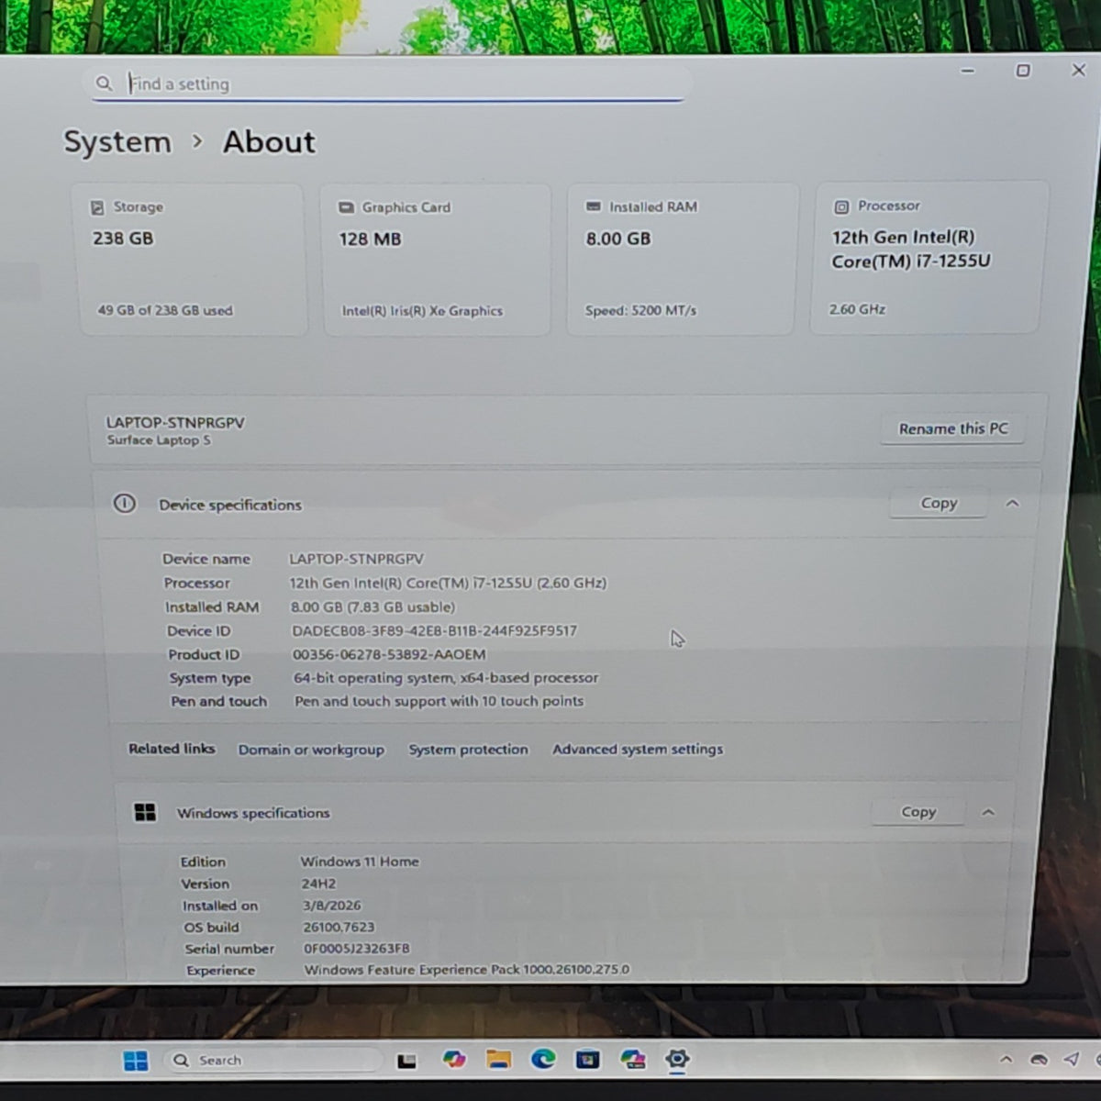Copy the Windows specifications
This screenshot has height=1101, width=1101.
point(918,812)
